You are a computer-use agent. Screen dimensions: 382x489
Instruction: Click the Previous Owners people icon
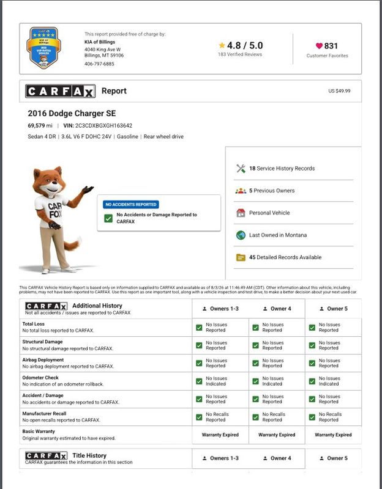coord(241,191)
